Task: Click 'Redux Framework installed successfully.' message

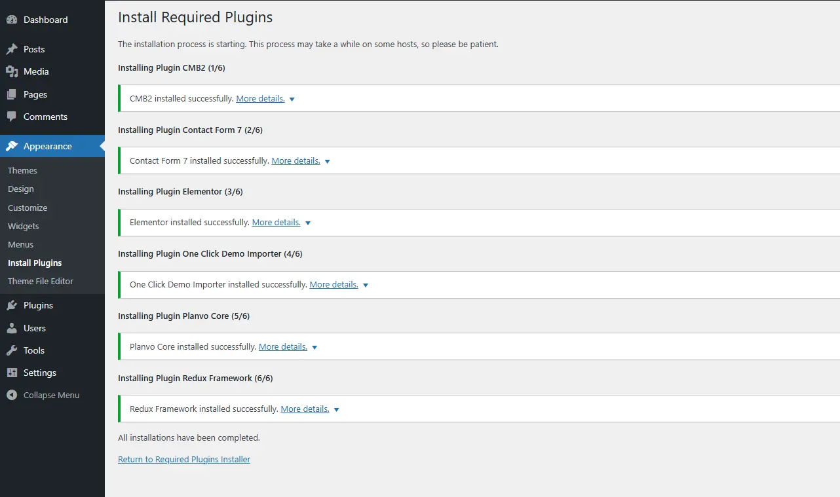Action: coord(204,409)
